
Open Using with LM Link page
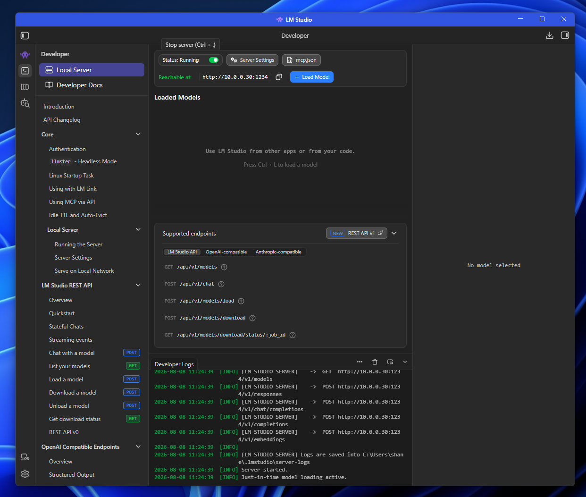click(x=73, y=189)
